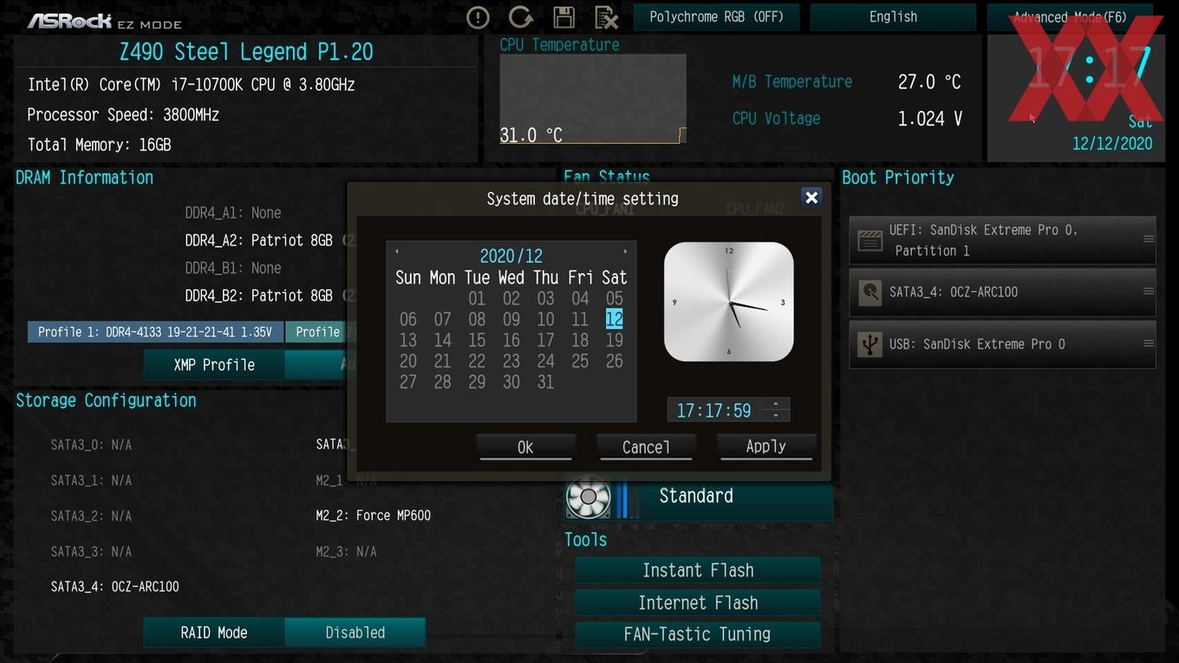Image resolution: width=1179 pixels, height=663 pixels.
Task: Click the RAID Mode label
Action: pos(214,633)
